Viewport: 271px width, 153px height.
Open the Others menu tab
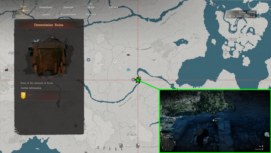click(x=114, y=7)
